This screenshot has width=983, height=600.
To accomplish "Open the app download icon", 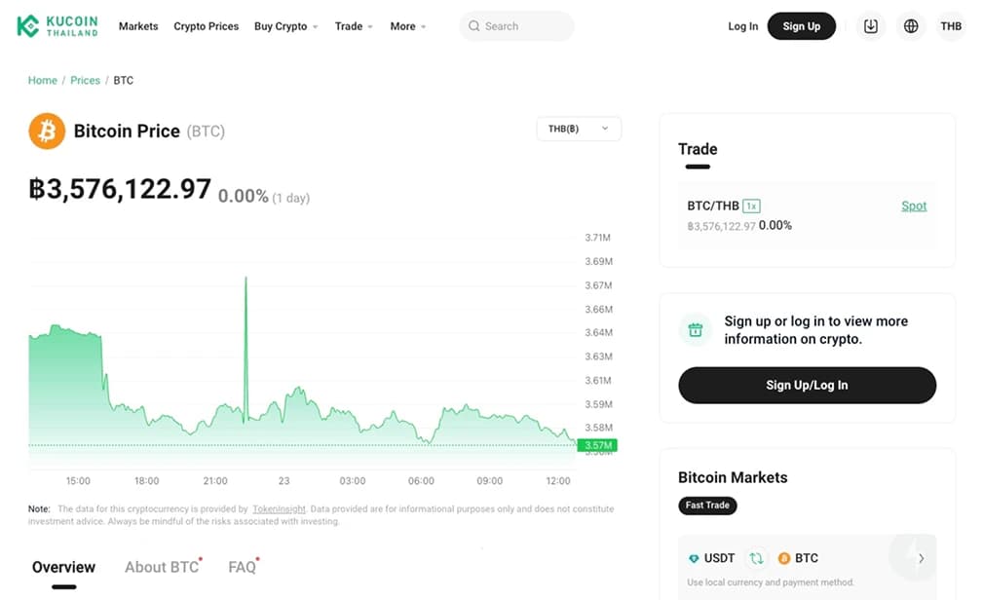I will click(870, 25).
